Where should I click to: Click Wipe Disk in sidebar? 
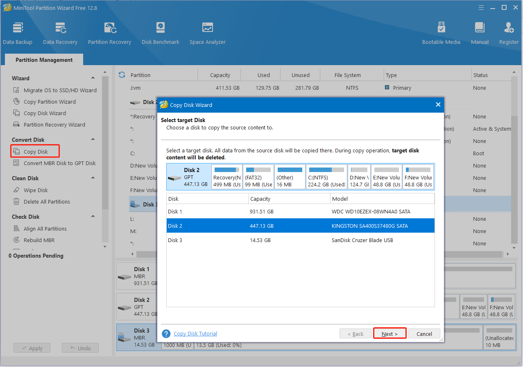pyautogui.click(x=36, y=190)
